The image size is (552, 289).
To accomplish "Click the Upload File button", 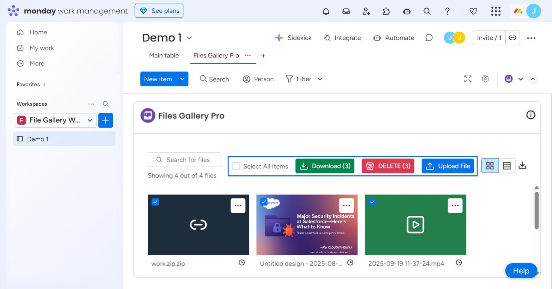I will tap(448, 166).
